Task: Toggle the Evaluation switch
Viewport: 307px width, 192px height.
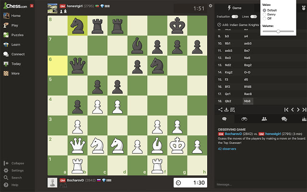Action: pos(235,17)
